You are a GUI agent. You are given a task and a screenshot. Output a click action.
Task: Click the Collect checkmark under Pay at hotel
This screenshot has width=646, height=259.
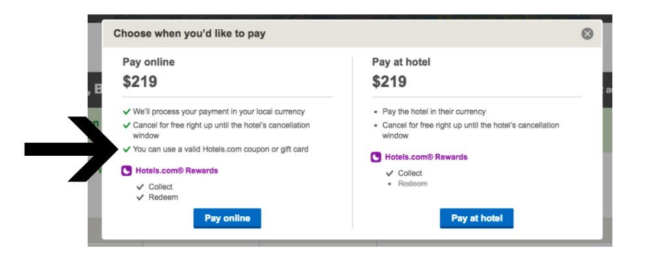[389, 173]
